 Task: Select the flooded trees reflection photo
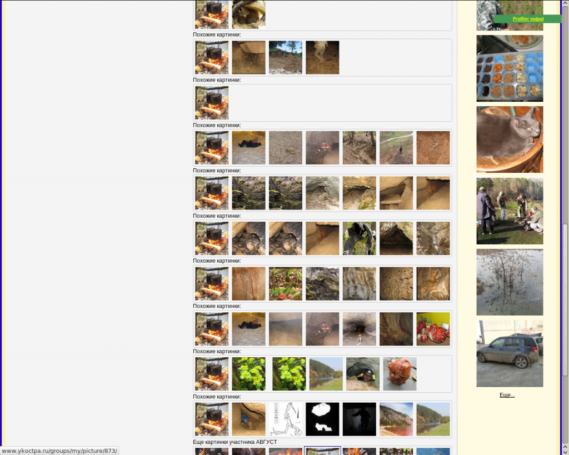coord(510,282)
